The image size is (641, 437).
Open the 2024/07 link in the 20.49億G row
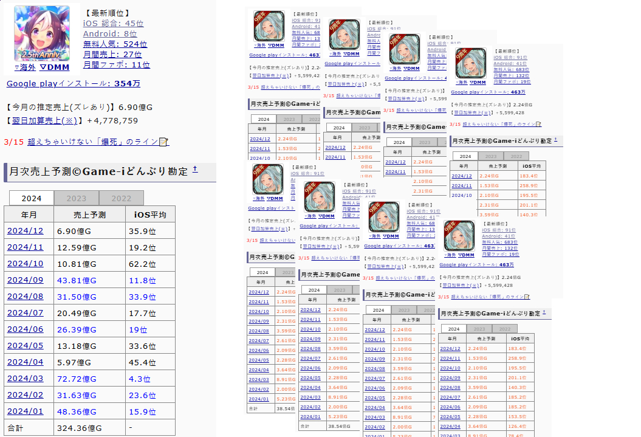coord(26,313)
